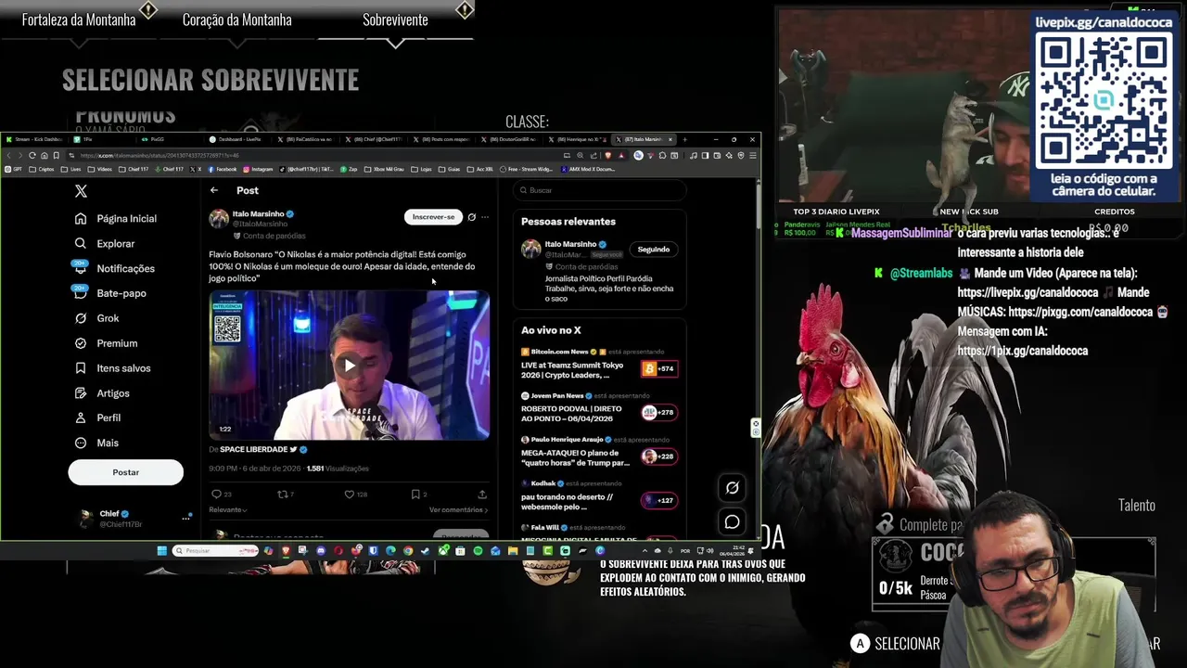This screenshot has width=1187, height=668.
Task: Click the Seguindo button for Italo Marsinho
Action: [x=653, y=250]
